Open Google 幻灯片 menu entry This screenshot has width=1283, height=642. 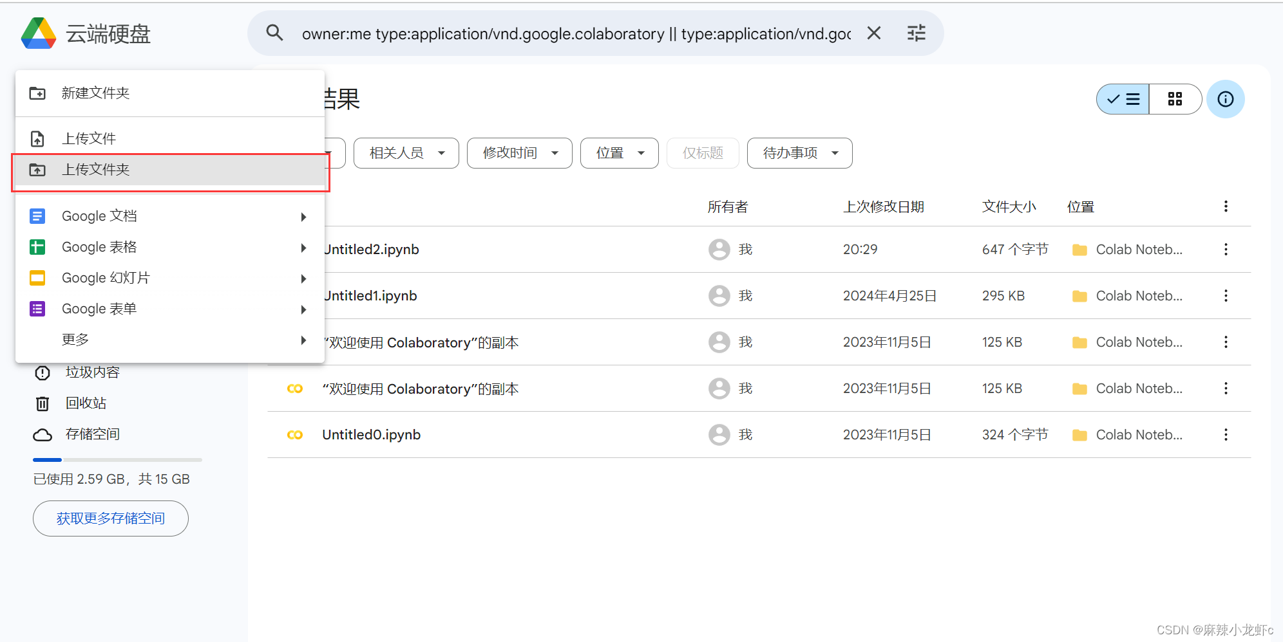pyautogui.click(x=170, y=278)
